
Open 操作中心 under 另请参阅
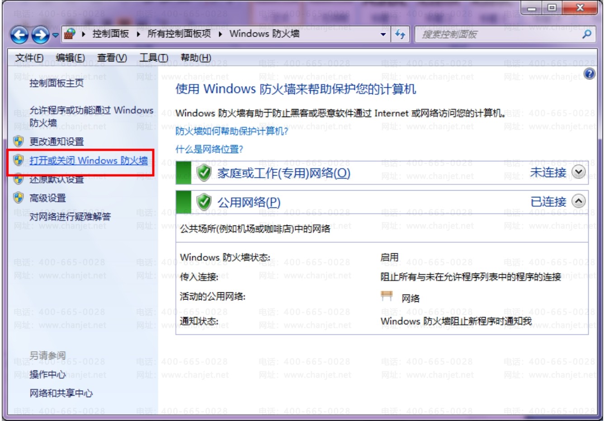point(47,374)
